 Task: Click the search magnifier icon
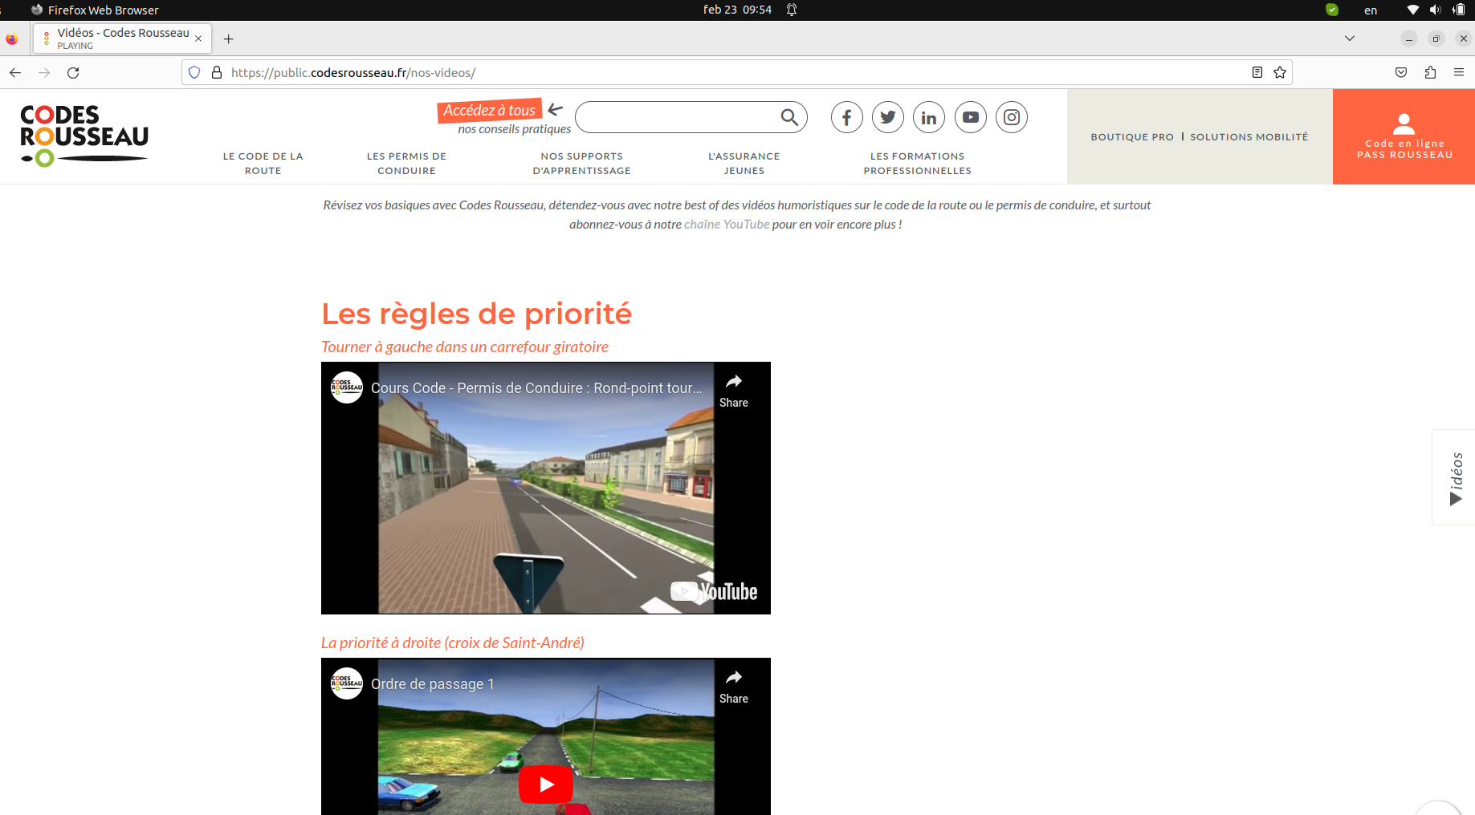tap(789, 117)
